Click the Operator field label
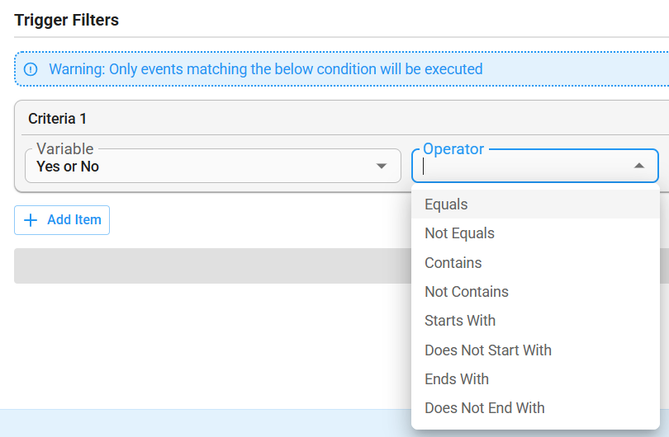 point(453,149)
